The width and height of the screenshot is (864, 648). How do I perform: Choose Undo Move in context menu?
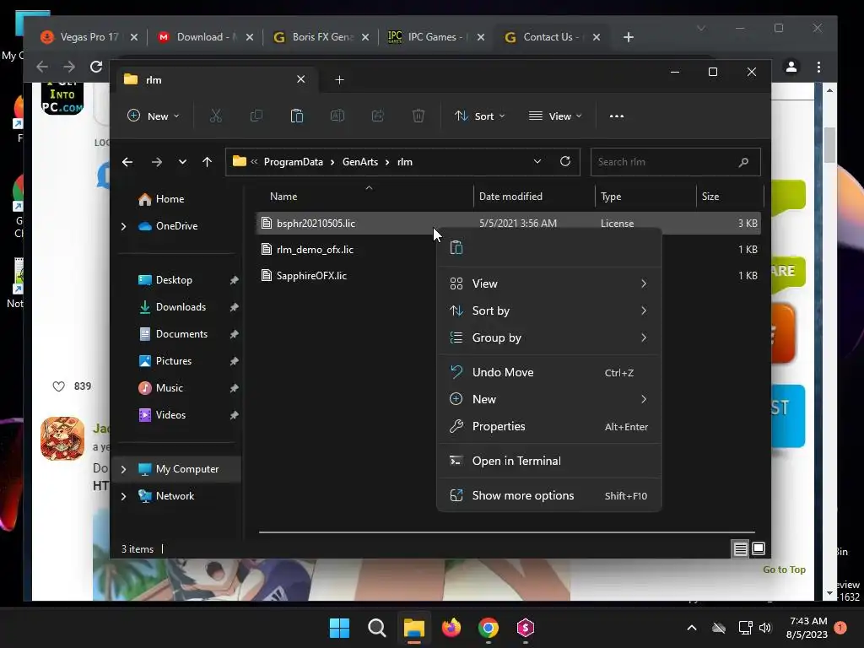pyautogui.click(x=548, y=372)
